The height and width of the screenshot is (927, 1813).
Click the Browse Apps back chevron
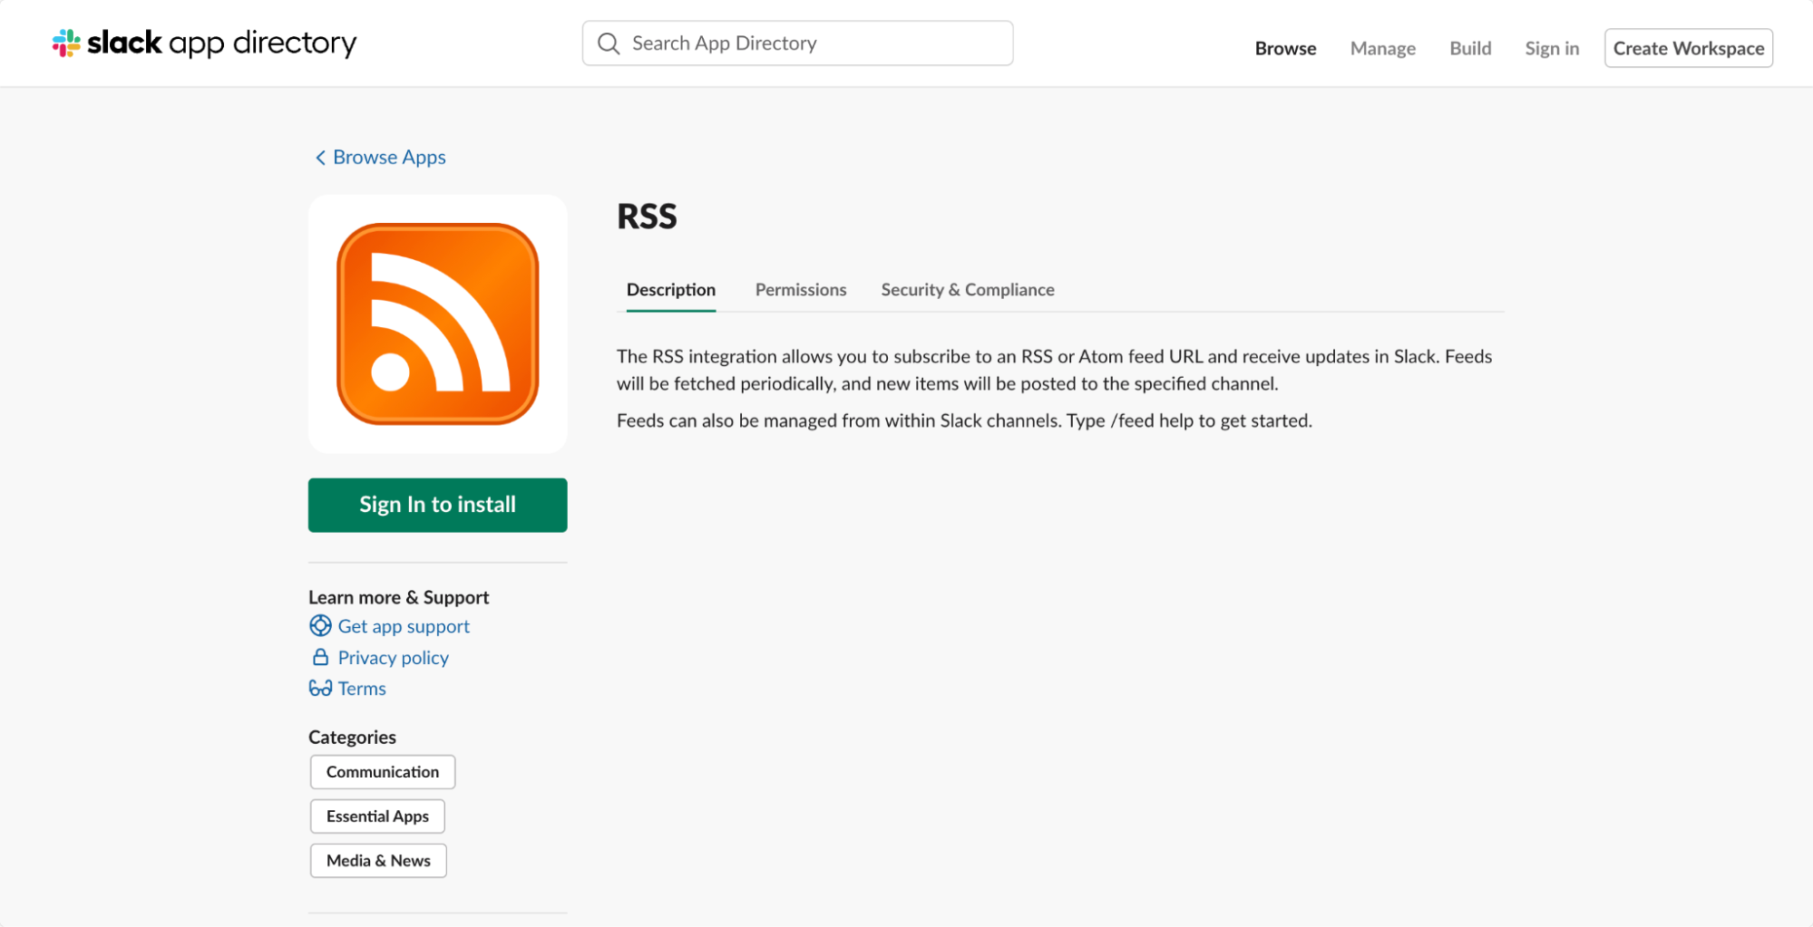coord(320,158)
